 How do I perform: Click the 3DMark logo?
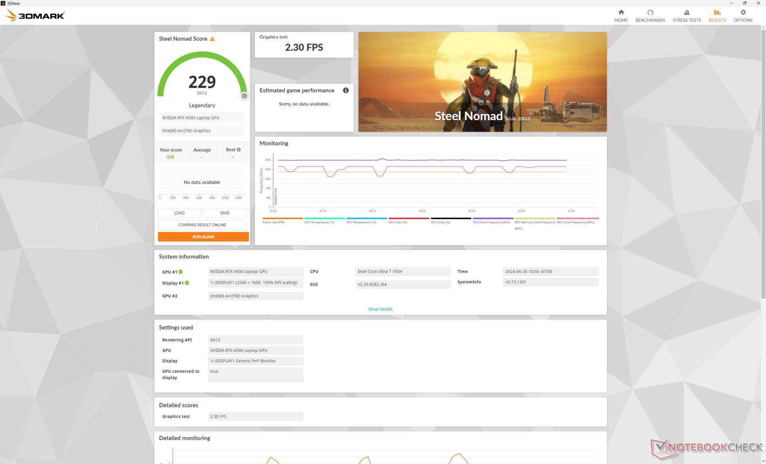pyautogui.click(x=35, y=16)
